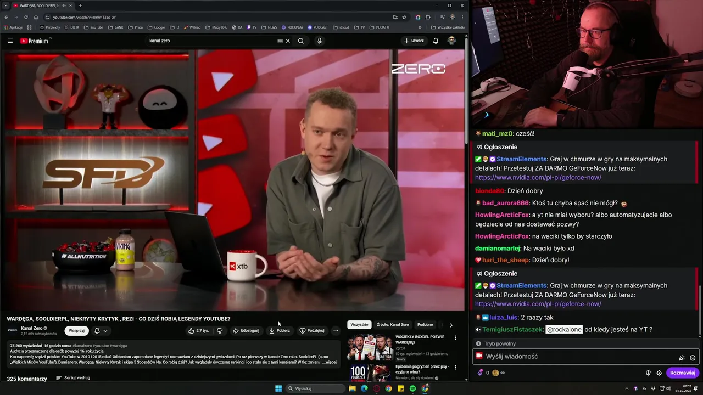Viewport: 703px width, 395px height.
Task: Like the video with the 2,7 tys. thumbs-up
Action: click(x=198, y=331)
